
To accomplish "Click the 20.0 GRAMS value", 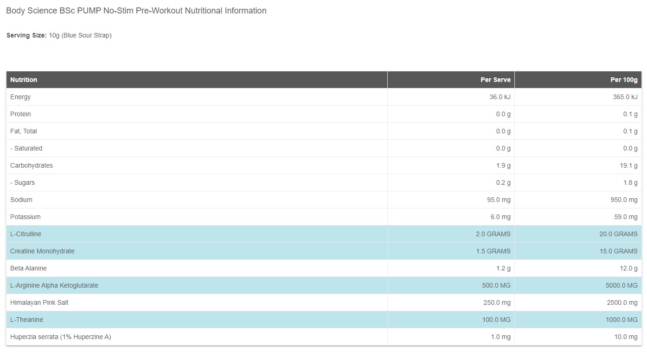I will point(618,234).
